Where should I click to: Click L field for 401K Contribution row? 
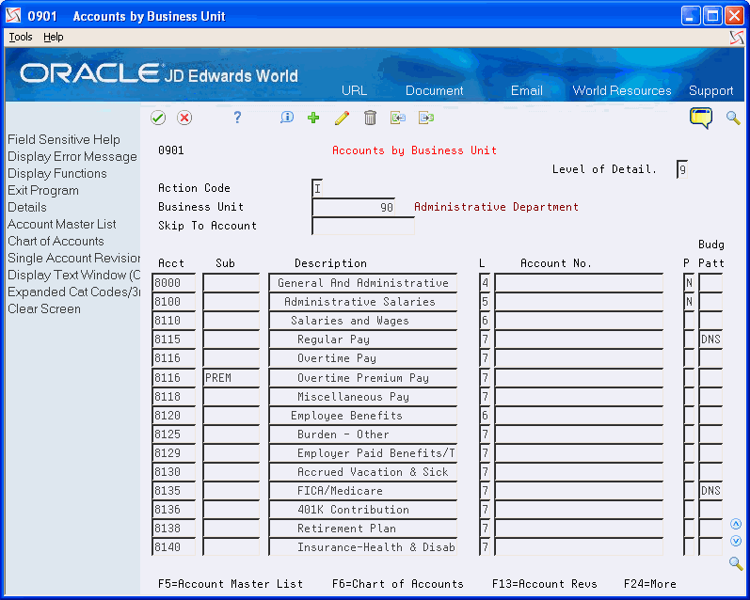pyautogui.click(x=485, y=510)
